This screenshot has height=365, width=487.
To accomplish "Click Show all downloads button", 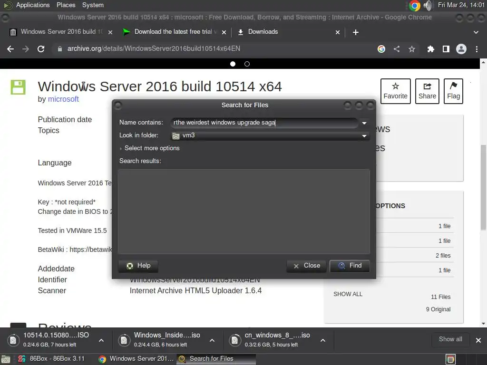I will coord(450,339).
